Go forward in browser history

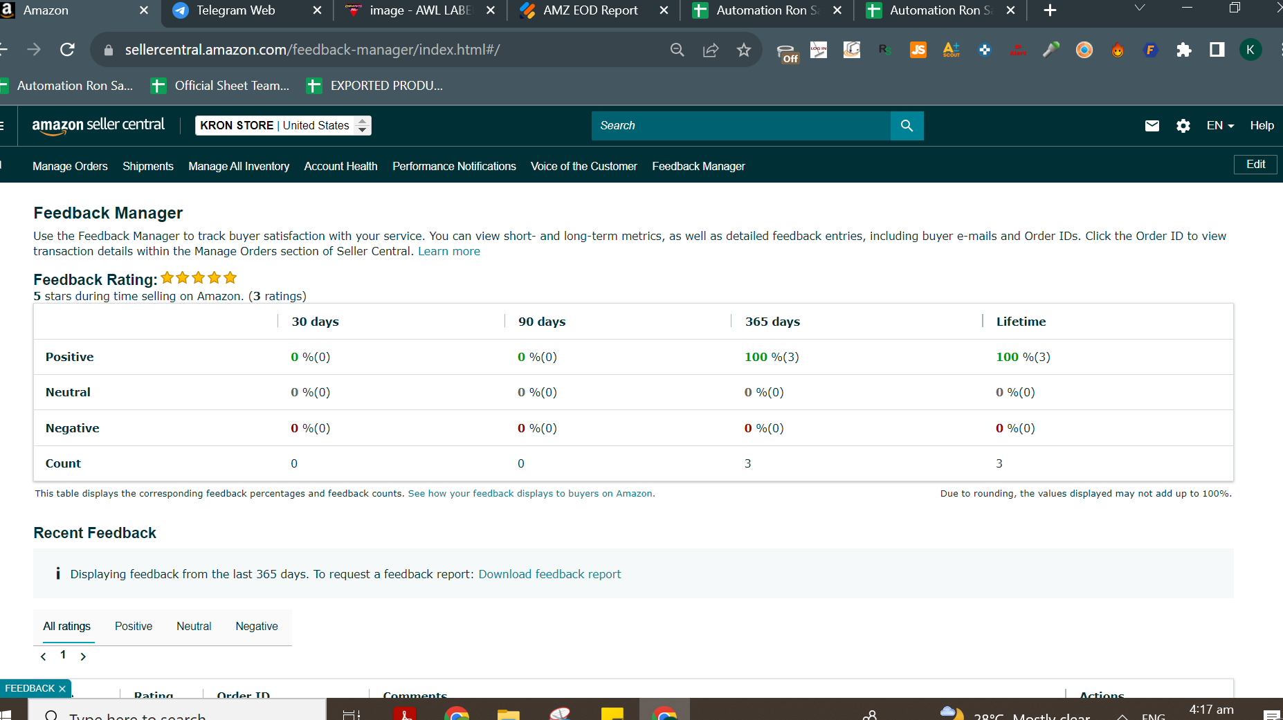34,50
